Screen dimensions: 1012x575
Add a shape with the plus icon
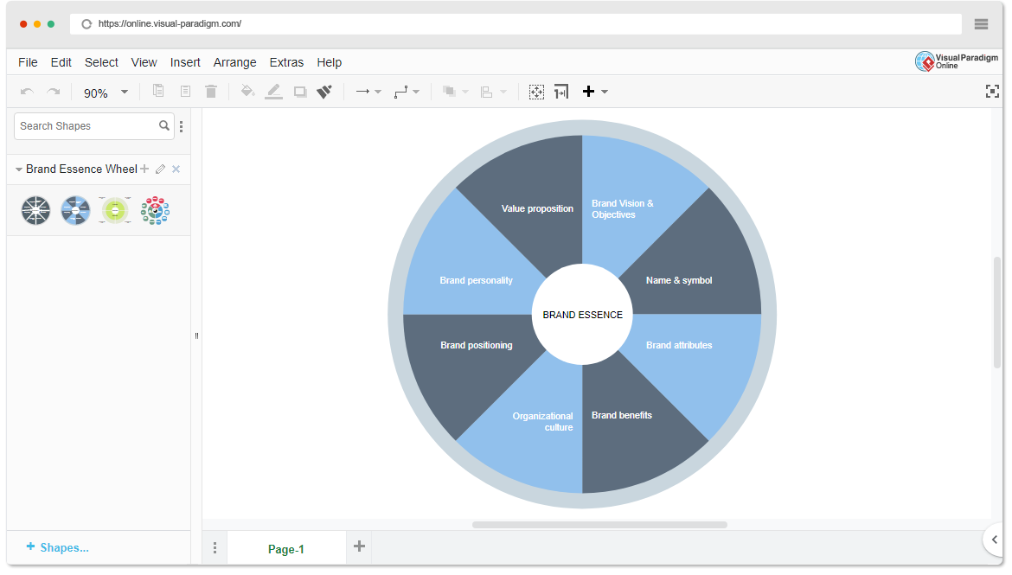click(588, 91)
